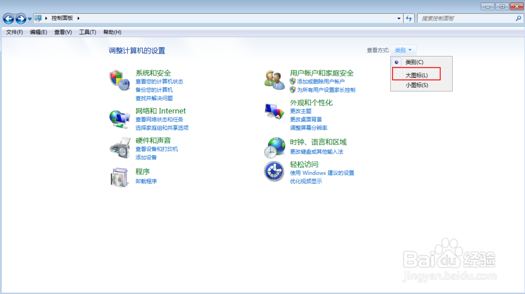Open the 编辑(E) menu
The width and height of the screenshot is (525, 294).
click(38, 32)
